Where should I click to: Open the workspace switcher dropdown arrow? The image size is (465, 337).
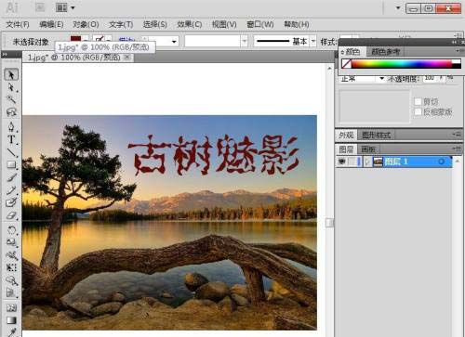click(x=398, y=7)
